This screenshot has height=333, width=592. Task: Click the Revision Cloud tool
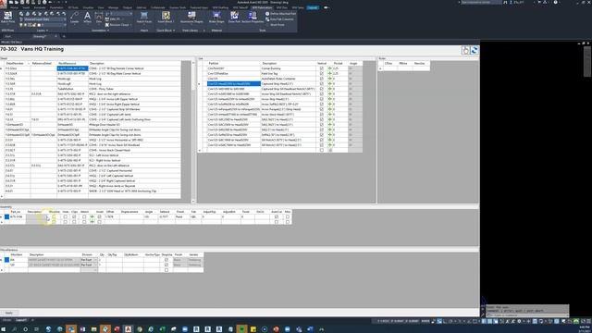(118, 25)
